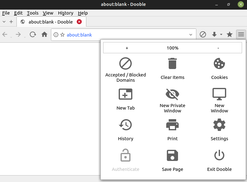Select the about:blank - Dooble tab

pos(52,22)
